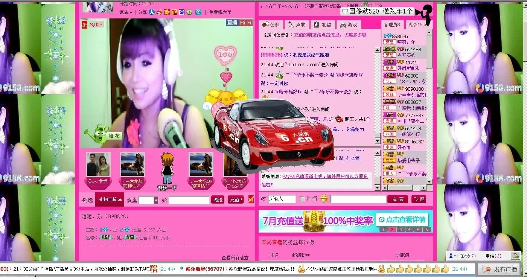527x277 pixels.
Task: Expand the 家族 family dropdown
Action: point(126,12)
